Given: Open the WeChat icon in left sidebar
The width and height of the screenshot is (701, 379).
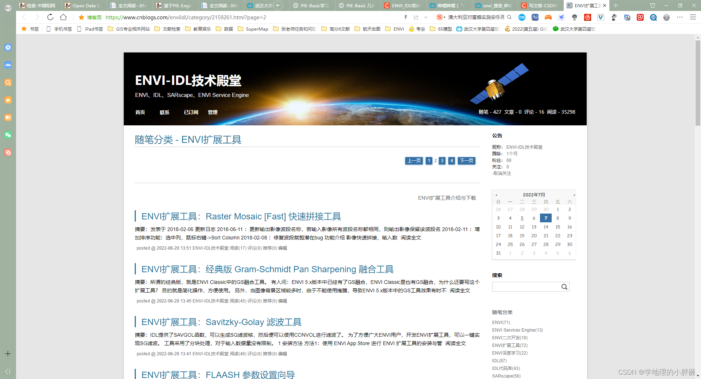Looking at the screenshot, I should (8, 135).
